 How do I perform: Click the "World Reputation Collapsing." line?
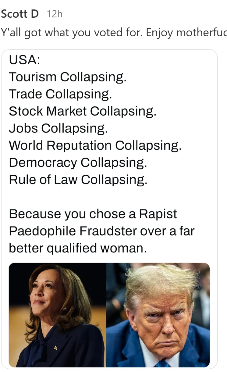coord(95,145)
